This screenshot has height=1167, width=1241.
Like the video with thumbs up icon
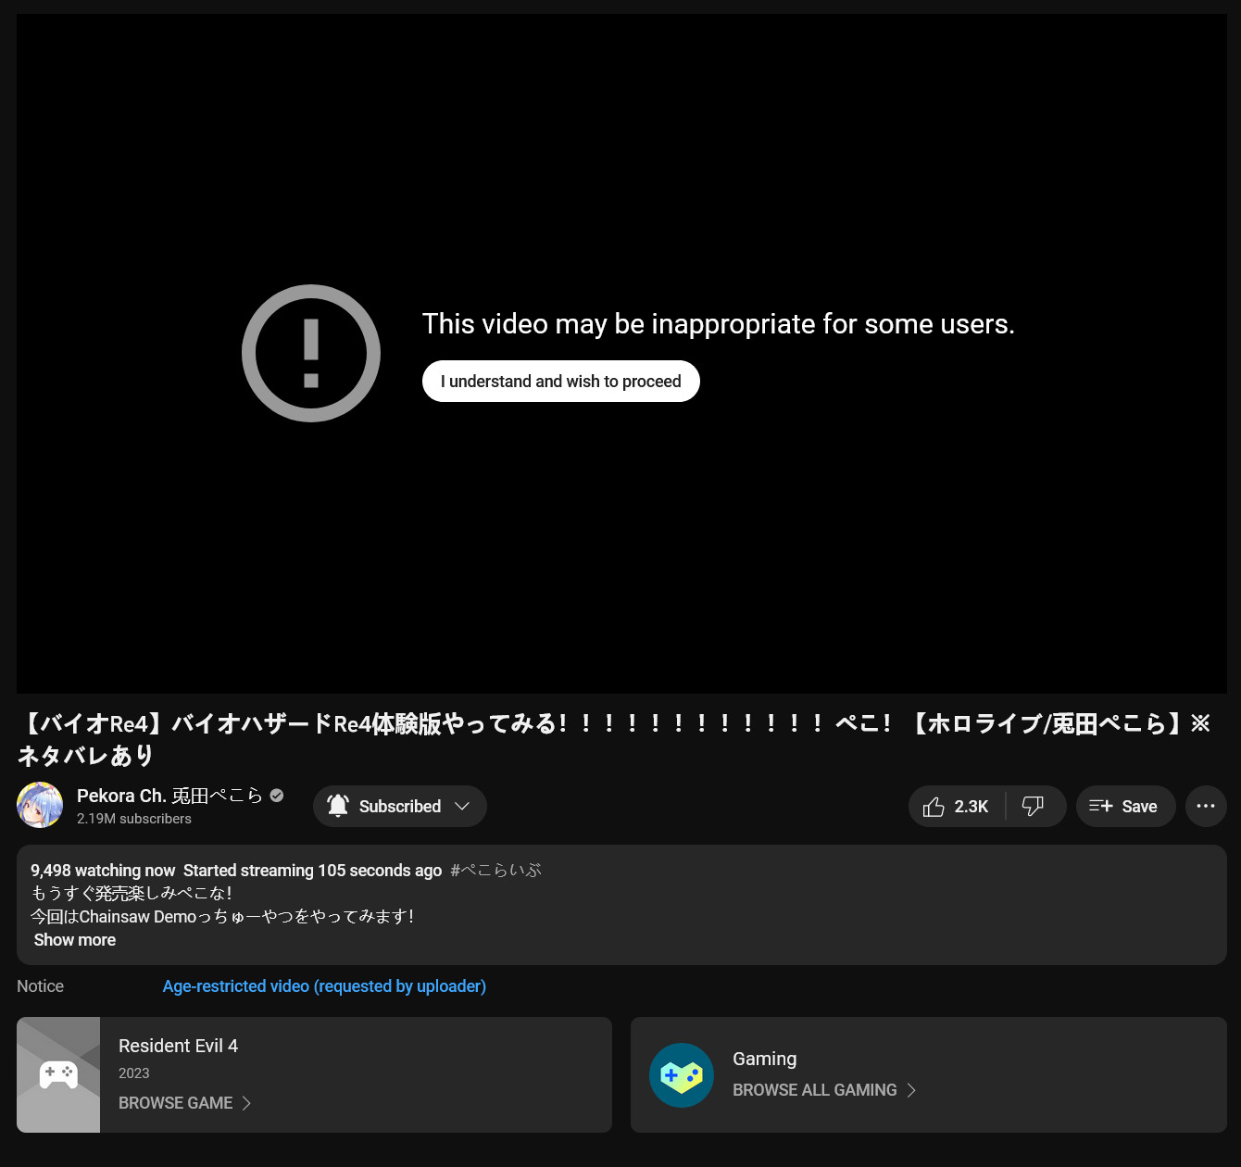pyautogui.click(x=934, y=807)
